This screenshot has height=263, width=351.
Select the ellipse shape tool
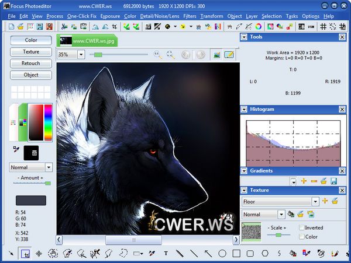tap(222, 254)
